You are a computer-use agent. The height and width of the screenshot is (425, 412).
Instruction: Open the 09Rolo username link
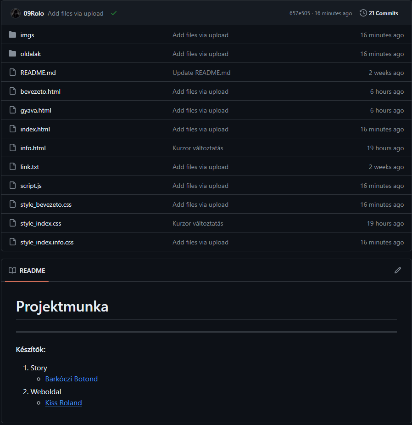point(34,13)
